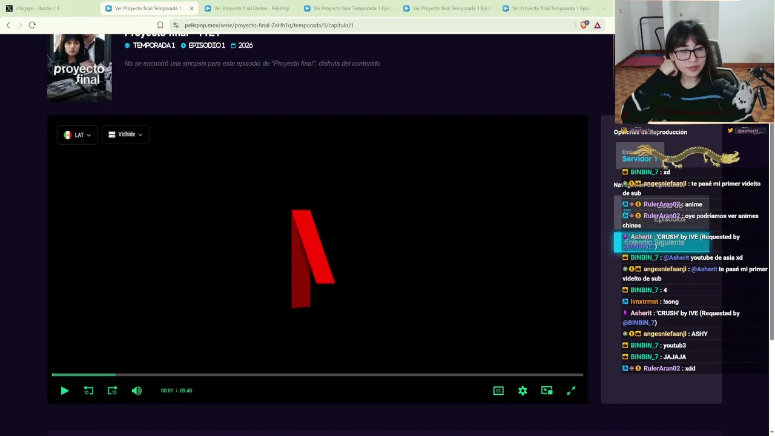This screenshot has height=436, width=775.
Task: Click the 2026 year label
Action: pos(242,45)
